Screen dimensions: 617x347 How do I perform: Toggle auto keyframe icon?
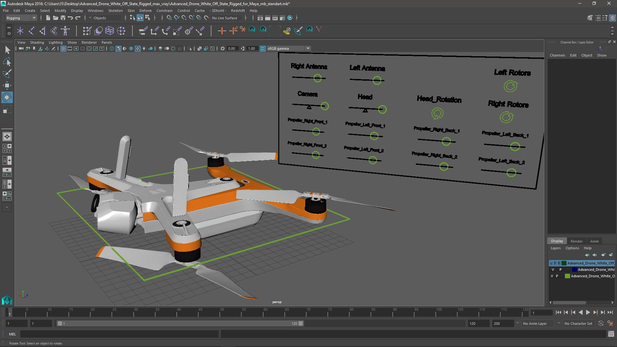(x=601, y=324)
